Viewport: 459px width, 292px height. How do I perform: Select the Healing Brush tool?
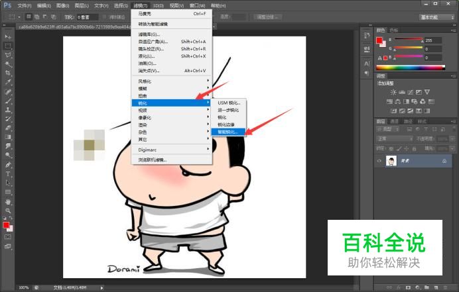[8, 92]
